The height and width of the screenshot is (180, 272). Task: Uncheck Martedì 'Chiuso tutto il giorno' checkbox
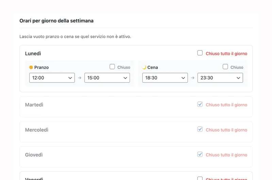[200, 104]
